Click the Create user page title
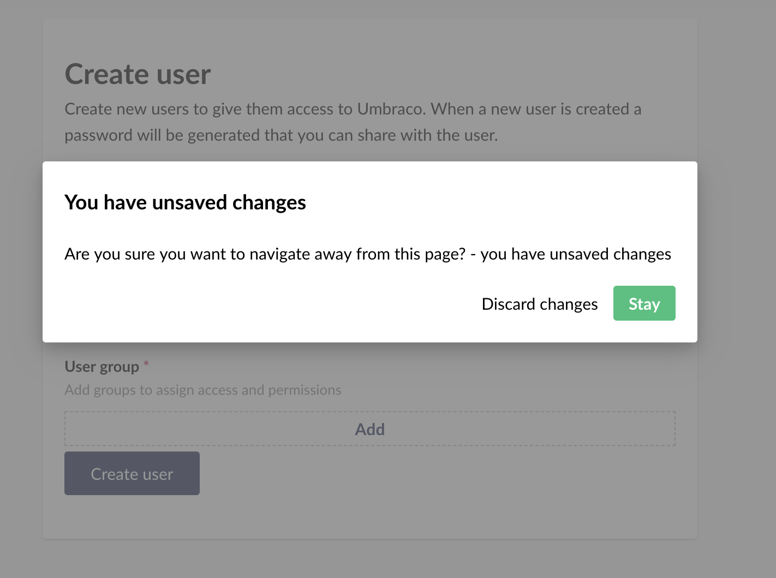776x578 pixels. point(138,74)
